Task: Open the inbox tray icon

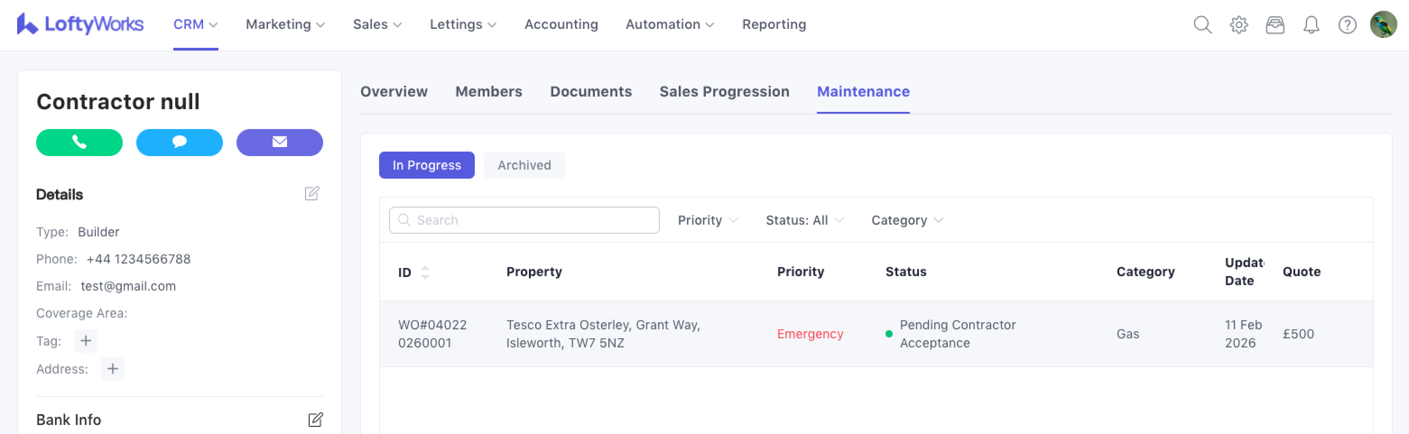Action: [1275, 25]
